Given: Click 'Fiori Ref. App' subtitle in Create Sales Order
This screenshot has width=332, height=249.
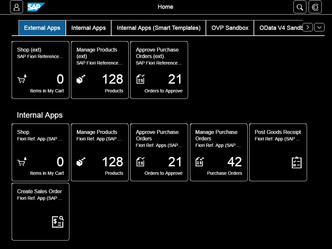Looking at the screenshot, I should 40,198.
